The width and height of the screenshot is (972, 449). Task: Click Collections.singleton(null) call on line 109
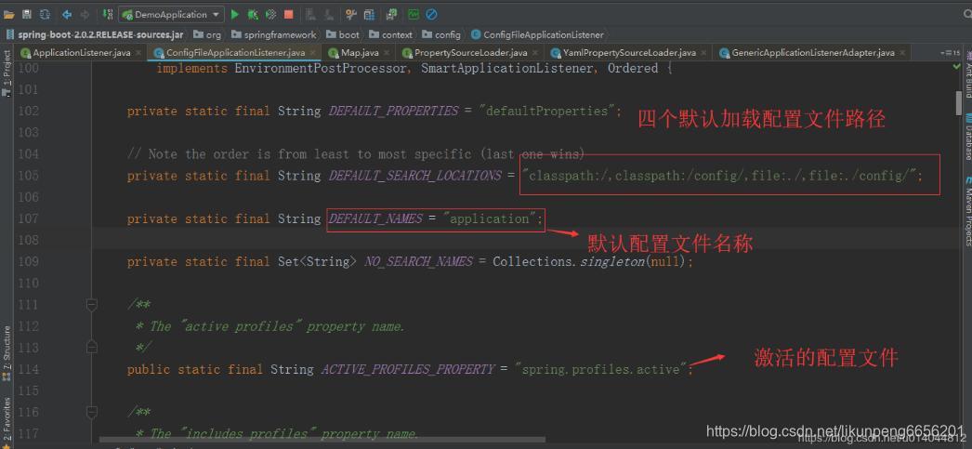[x=589, y=262]
